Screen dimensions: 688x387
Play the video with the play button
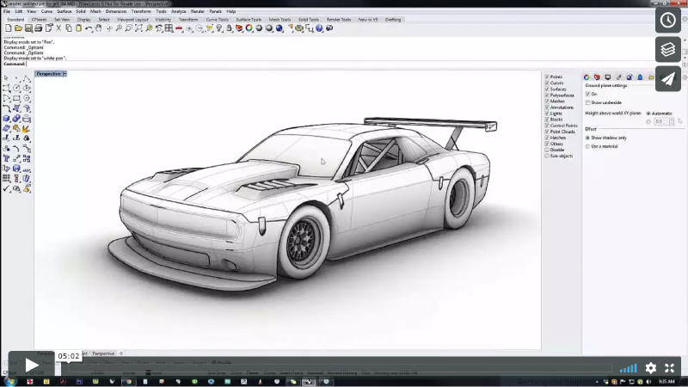31,365
